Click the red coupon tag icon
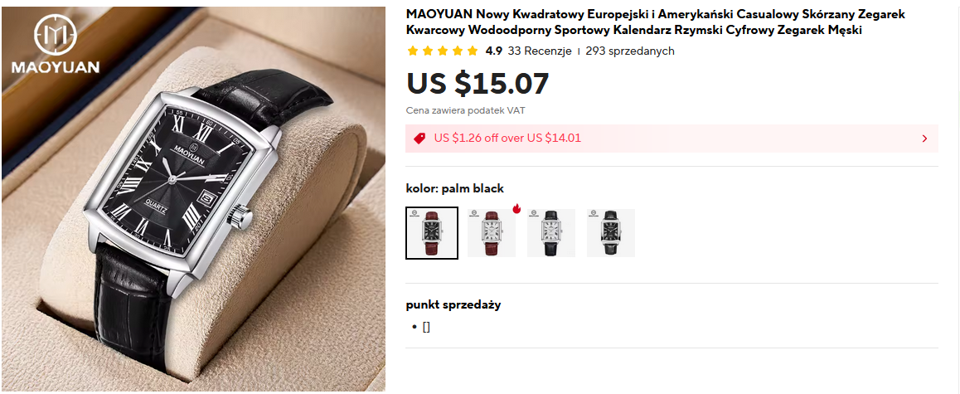Viewport: 960px width, 394px height. click(419, 139)
